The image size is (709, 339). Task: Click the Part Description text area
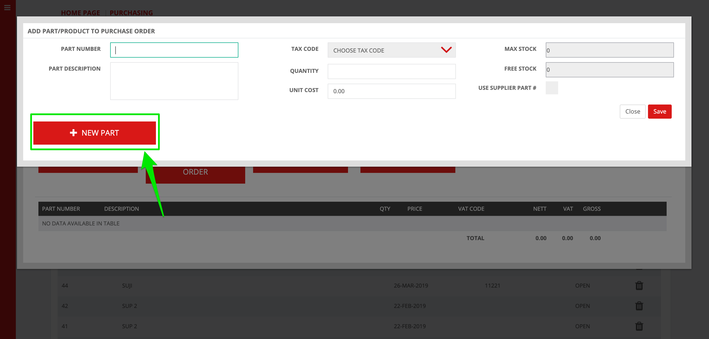pos(174,81)
